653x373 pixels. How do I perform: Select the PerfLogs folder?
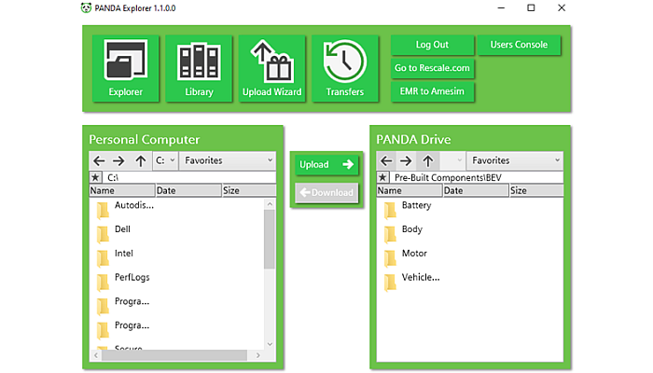132,278
